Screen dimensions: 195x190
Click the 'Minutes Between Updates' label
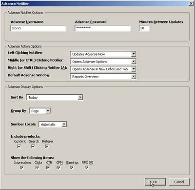point(161,22)
